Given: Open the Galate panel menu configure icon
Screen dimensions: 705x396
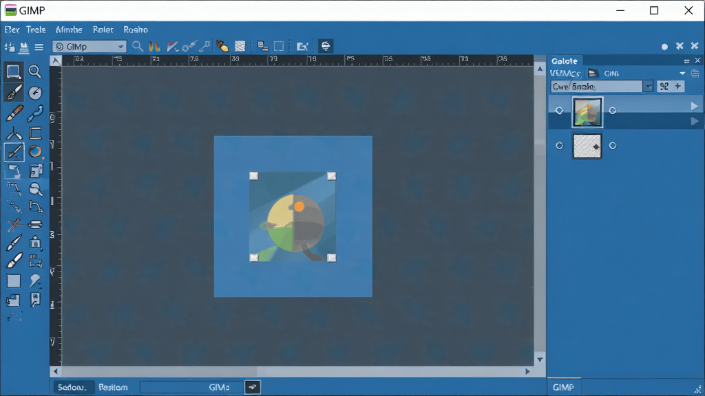Looking at the screenshot, I should (695, 73).
